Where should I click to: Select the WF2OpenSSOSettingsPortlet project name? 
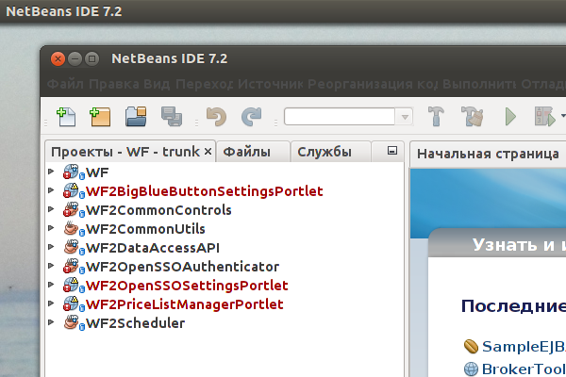point(187,286)
